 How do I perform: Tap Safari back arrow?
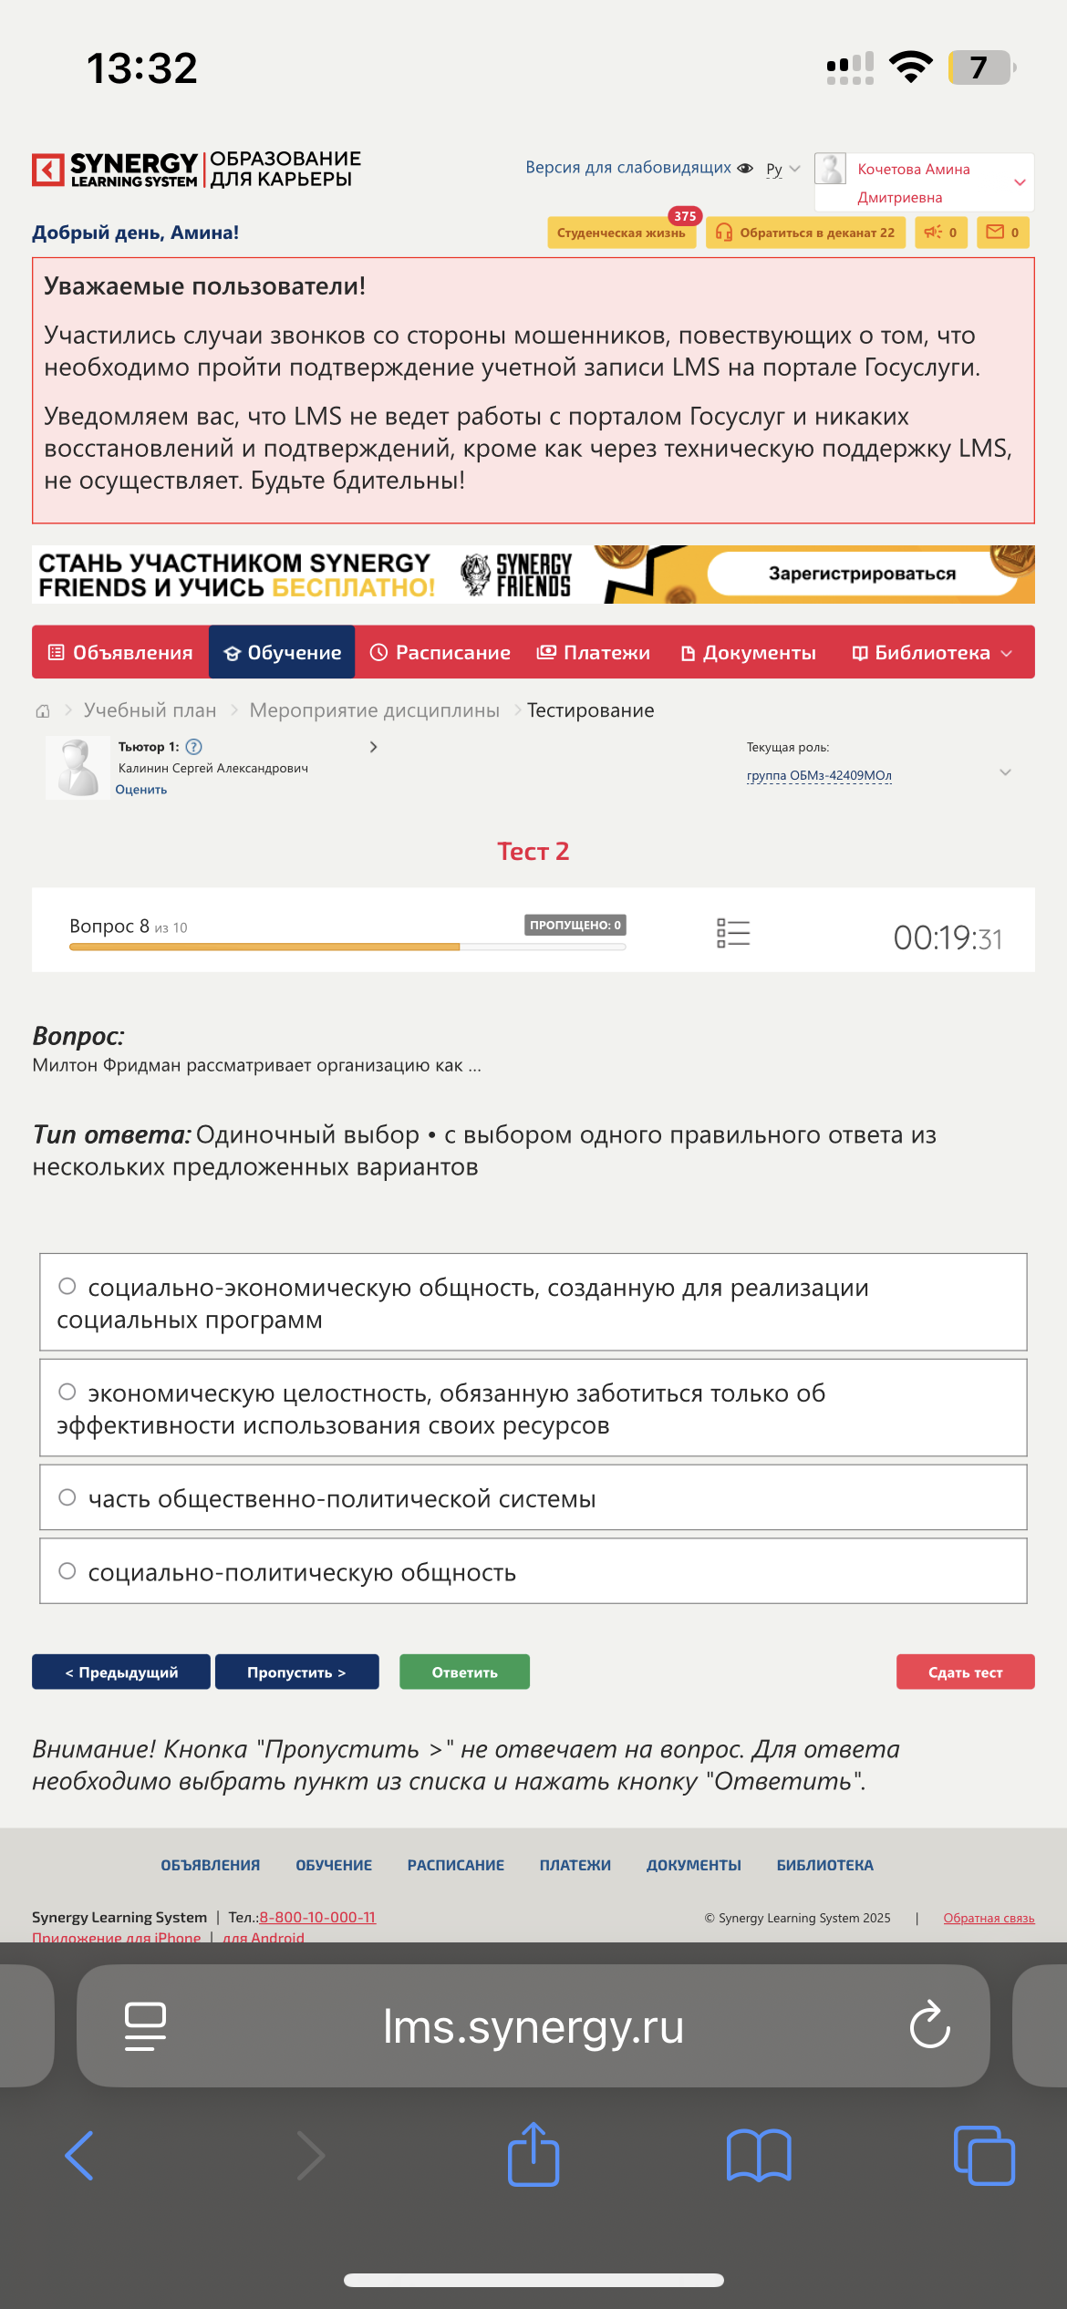(x=79, y=2156)
